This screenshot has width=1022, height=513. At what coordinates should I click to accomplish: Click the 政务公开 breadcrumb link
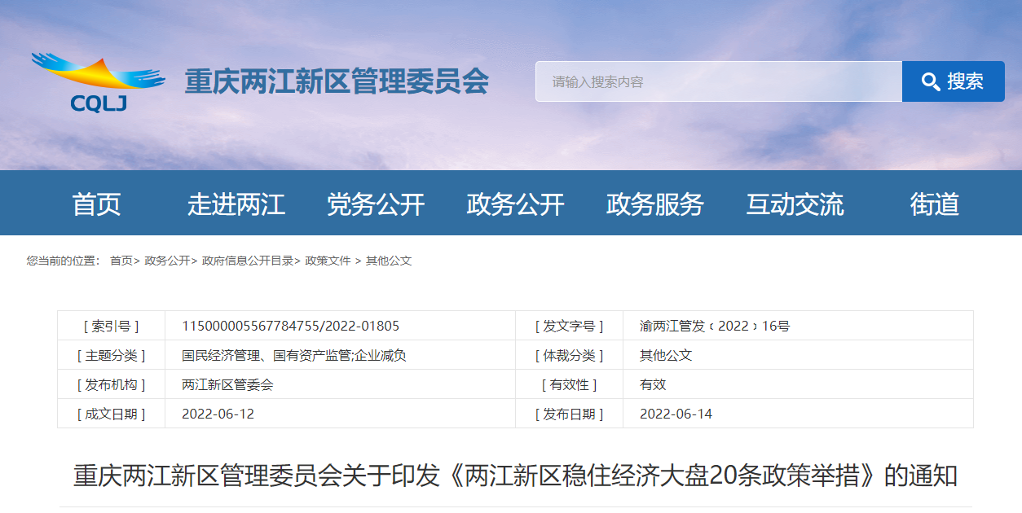167,261
